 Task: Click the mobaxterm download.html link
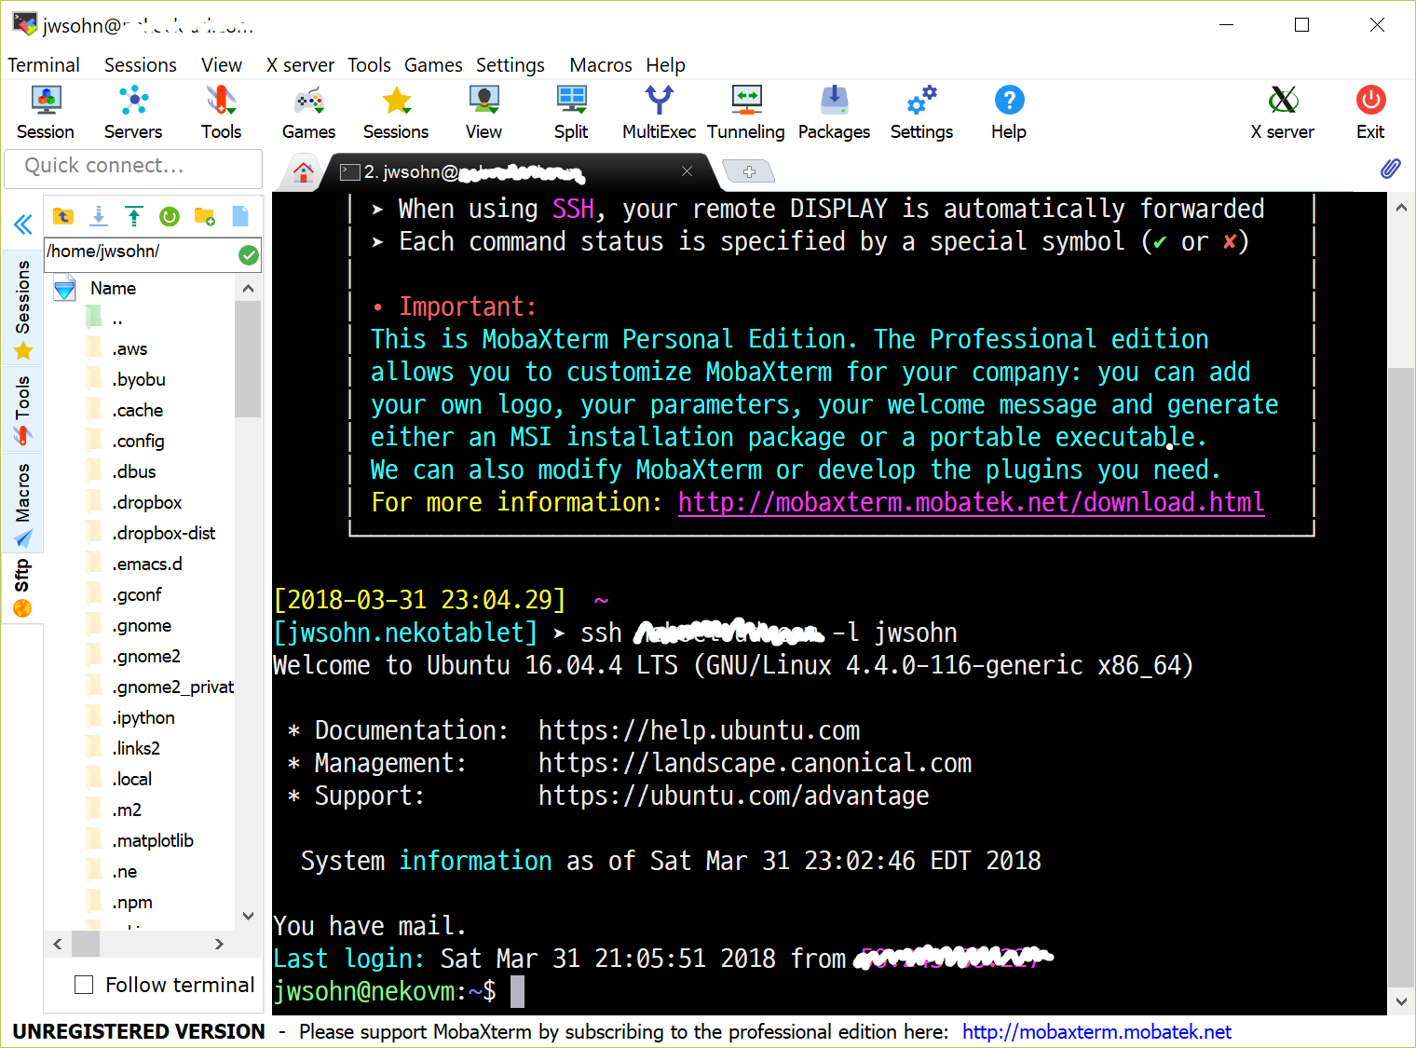tap(971, 503)
